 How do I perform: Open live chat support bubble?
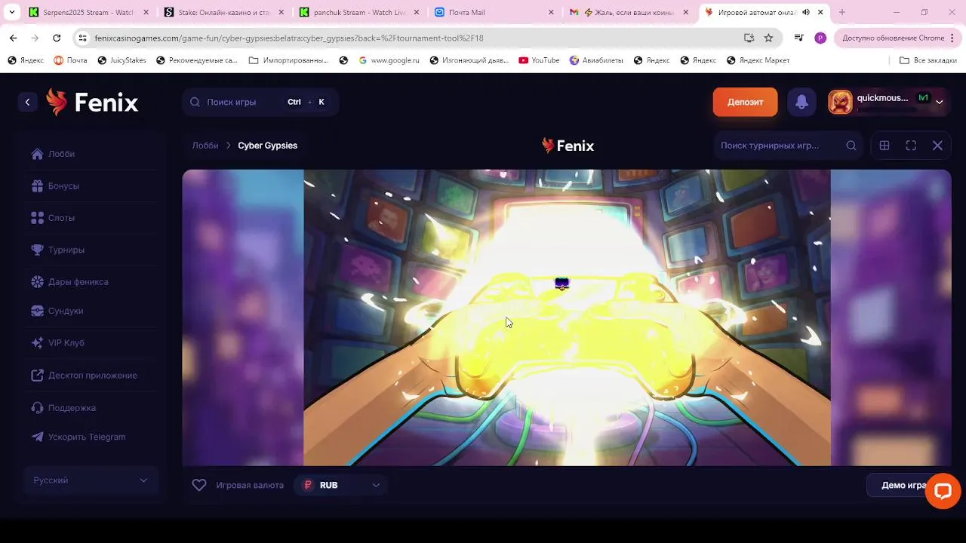[943, 491]
